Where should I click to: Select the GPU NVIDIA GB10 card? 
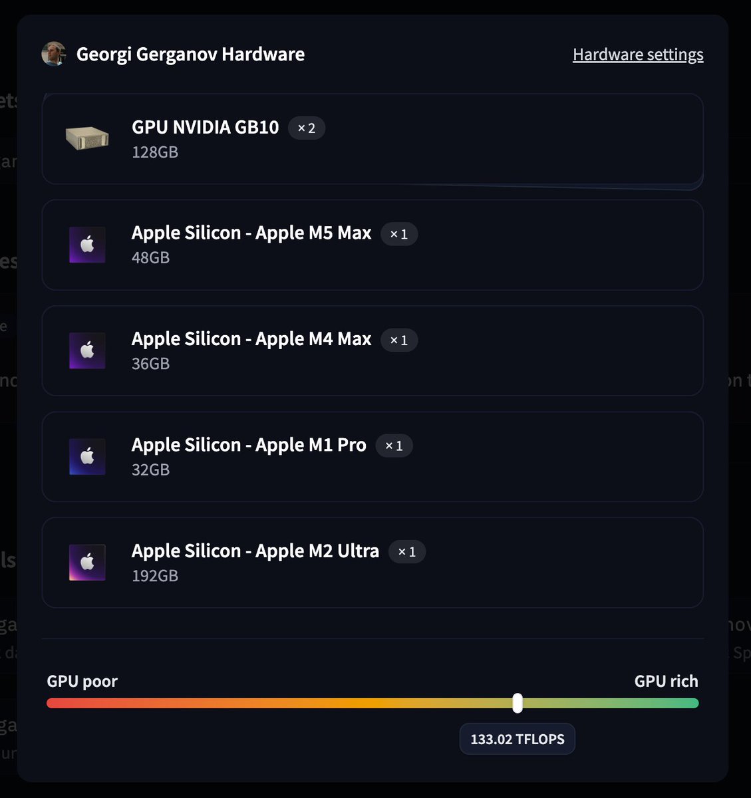tap(373, 138)
